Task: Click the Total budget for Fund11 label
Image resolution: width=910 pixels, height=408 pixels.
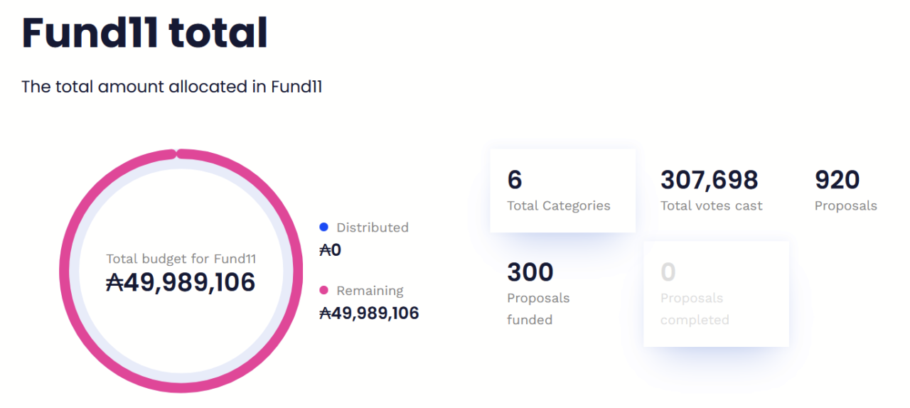Action: pyautogui.click(x=181, y=259)
